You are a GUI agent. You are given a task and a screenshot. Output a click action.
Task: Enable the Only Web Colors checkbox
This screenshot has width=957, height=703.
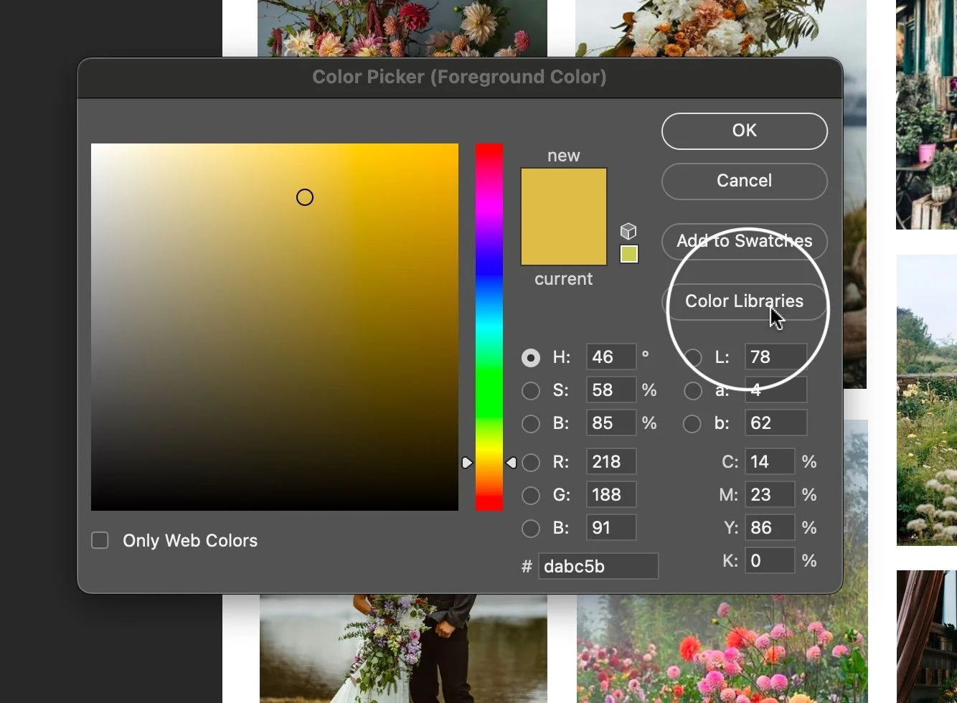coord(100,540)
